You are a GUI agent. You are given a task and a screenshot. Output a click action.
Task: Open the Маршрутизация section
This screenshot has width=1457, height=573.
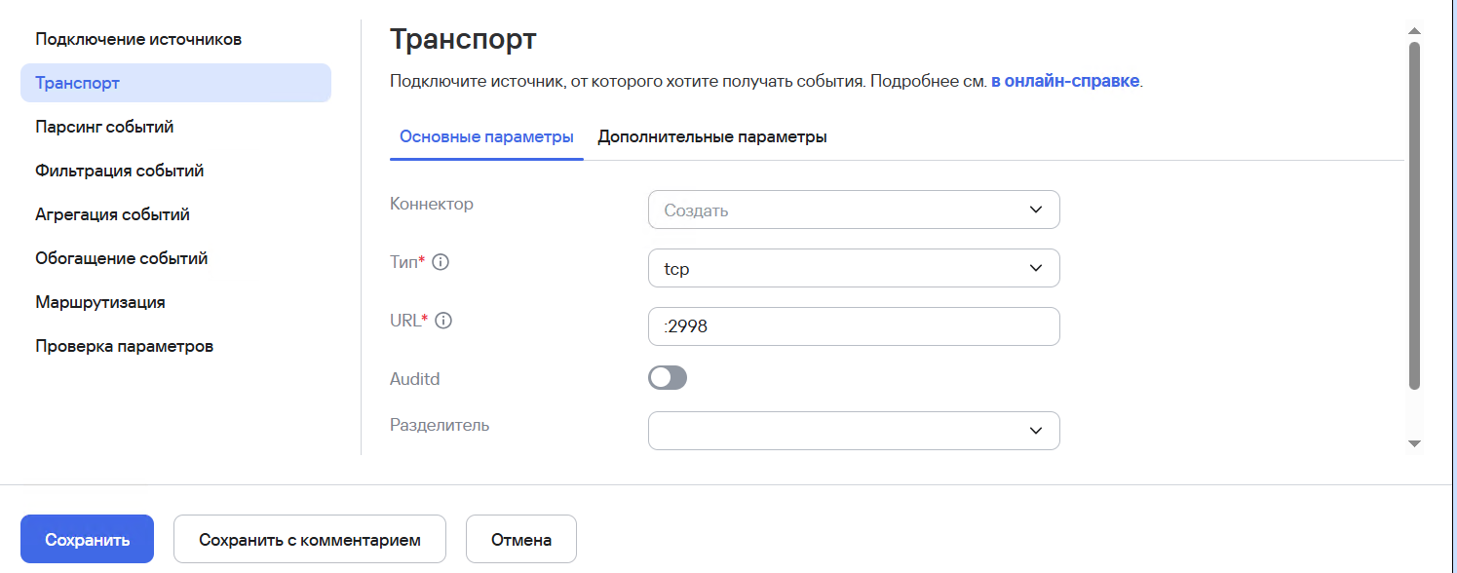tap(100, 302)
